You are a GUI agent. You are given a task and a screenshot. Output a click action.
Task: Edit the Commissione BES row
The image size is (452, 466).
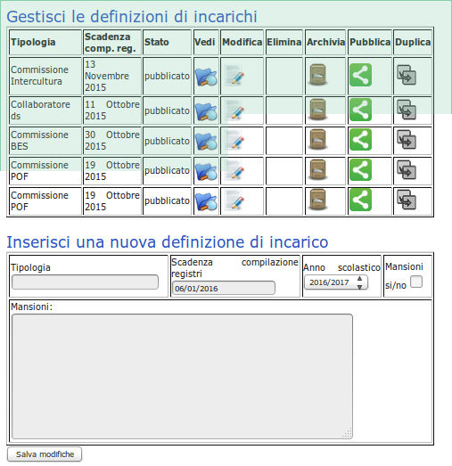point(234,140)
